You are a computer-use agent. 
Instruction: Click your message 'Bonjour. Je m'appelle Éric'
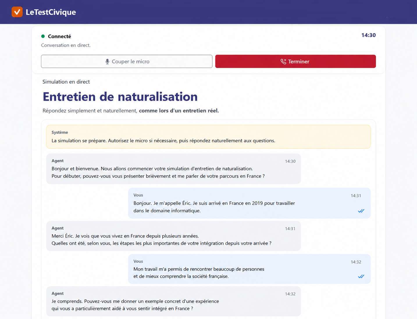coord(249,203)
